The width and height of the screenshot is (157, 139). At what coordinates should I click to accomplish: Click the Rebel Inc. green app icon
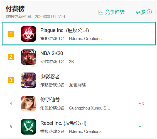pos(29,127)
